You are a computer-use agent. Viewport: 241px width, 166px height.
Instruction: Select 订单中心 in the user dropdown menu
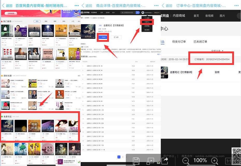click(147, 22)
